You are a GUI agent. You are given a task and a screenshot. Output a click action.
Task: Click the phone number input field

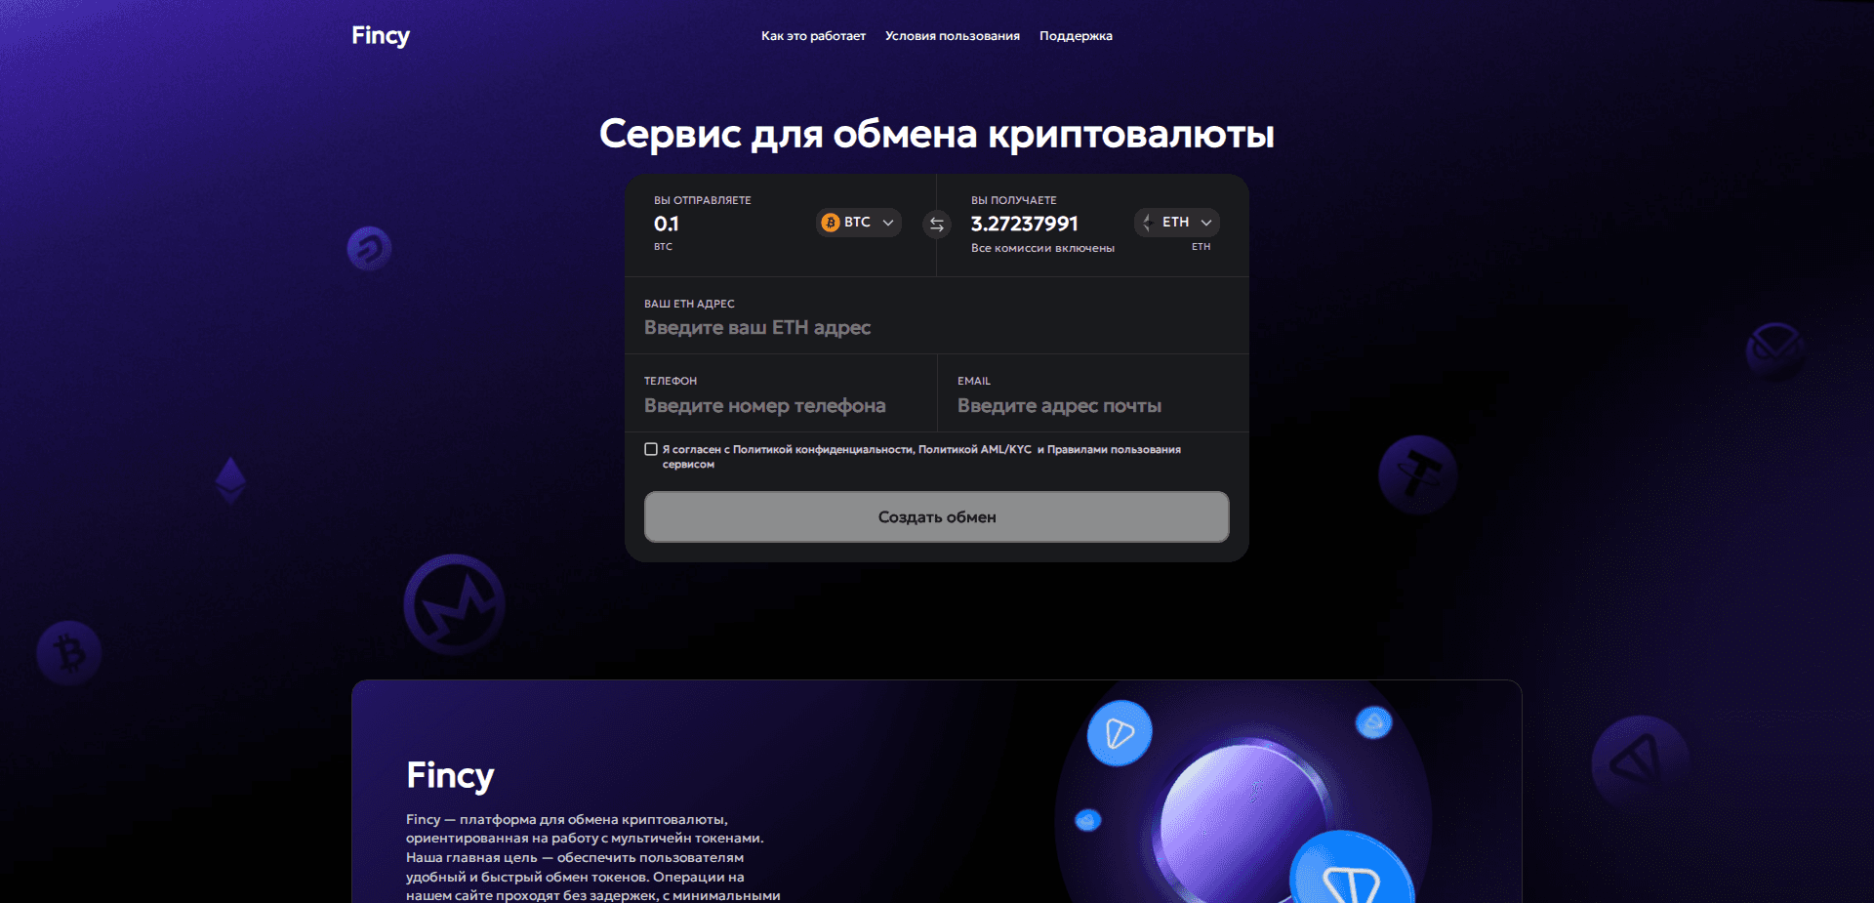[x=765, y=405]
